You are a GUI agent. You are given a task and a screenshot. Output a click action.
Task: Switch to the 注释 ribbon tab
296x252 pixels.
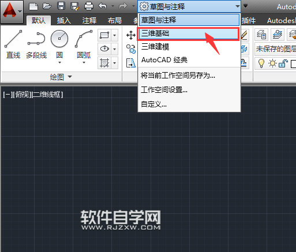[89, 20]
